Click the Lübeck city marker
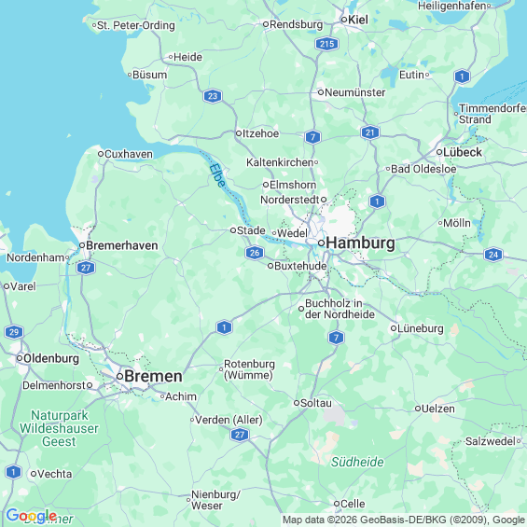527x527 pixels. [439, 152]
